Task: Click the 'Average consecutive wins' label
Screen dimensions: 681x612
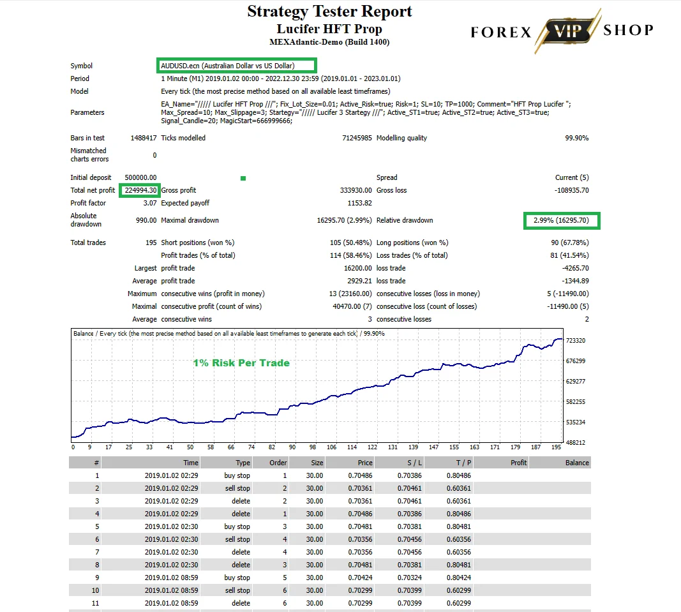Action: (172, 319)
